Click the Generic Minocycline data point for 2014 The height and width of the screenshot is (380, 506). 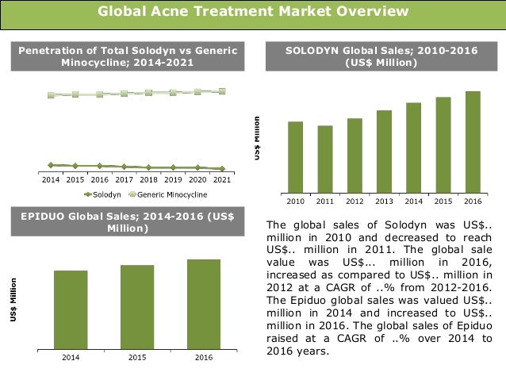click(51, 95)
